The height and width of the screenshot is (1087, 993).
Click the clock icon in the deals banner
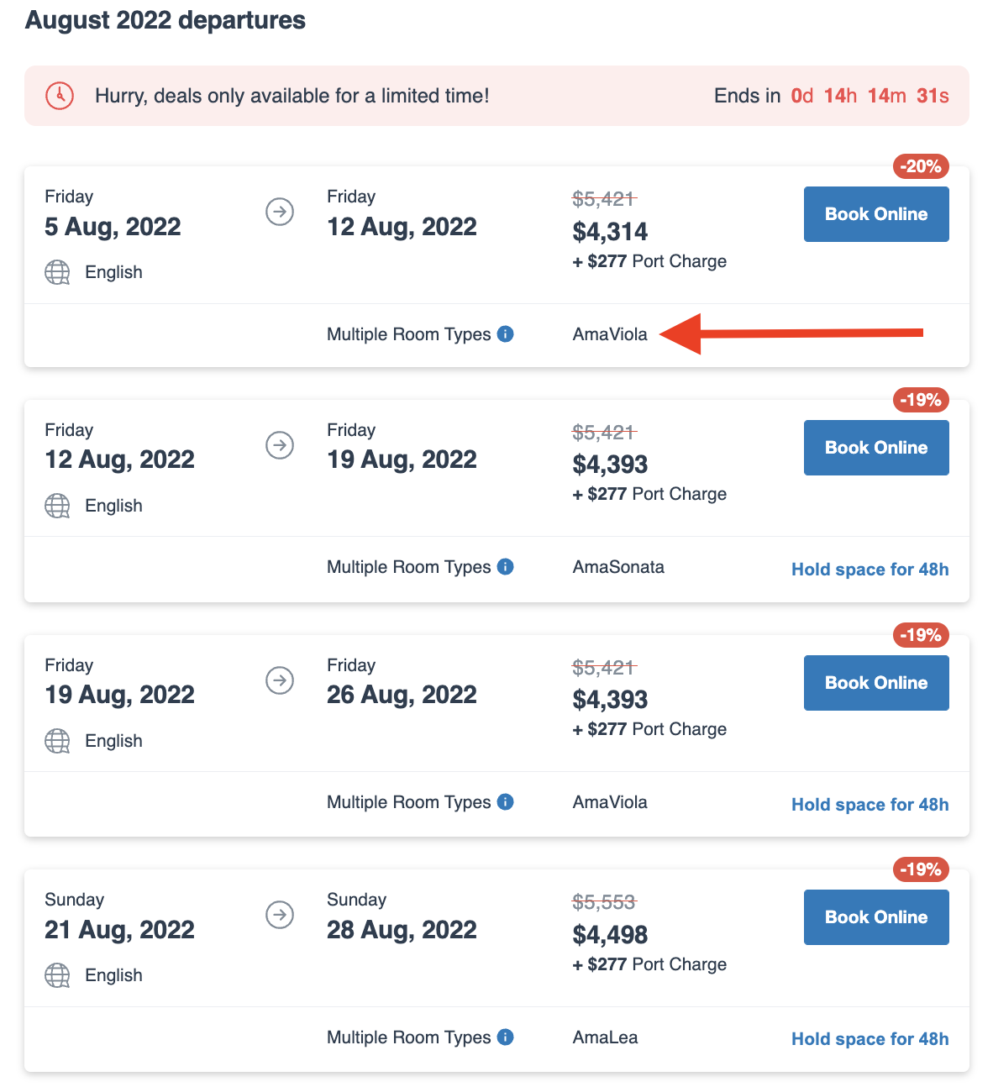[60, 96]
